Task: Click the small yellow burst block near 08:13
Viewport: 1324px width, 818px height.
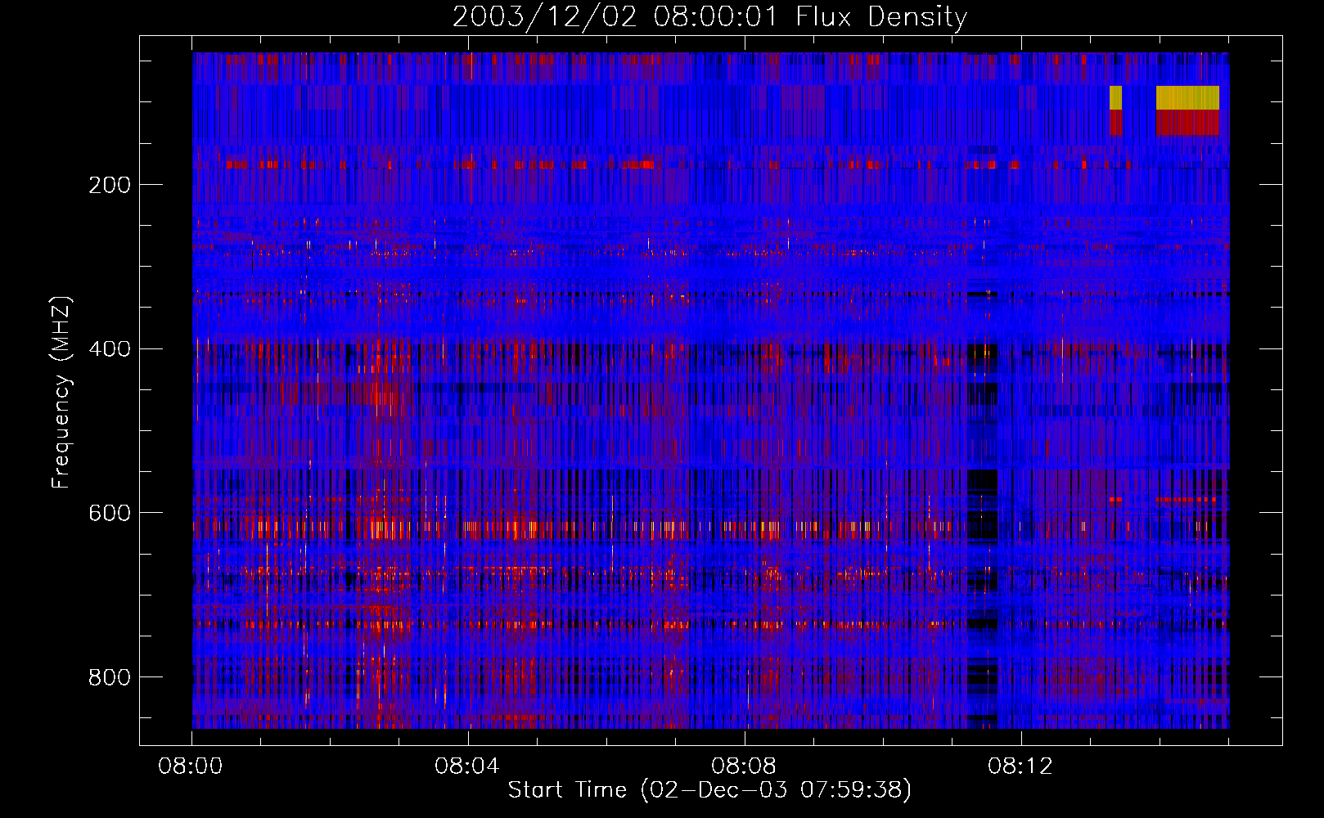Action: point(1115,97)
